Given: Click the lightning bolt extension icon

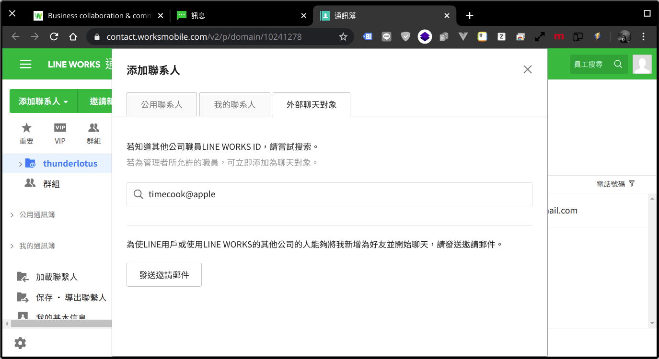Looking at the screenshot, I should pos(597,36).
